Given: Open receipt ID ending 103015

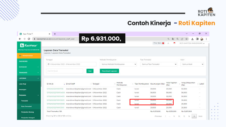Looking at the screenshot, I should point(55,107).
